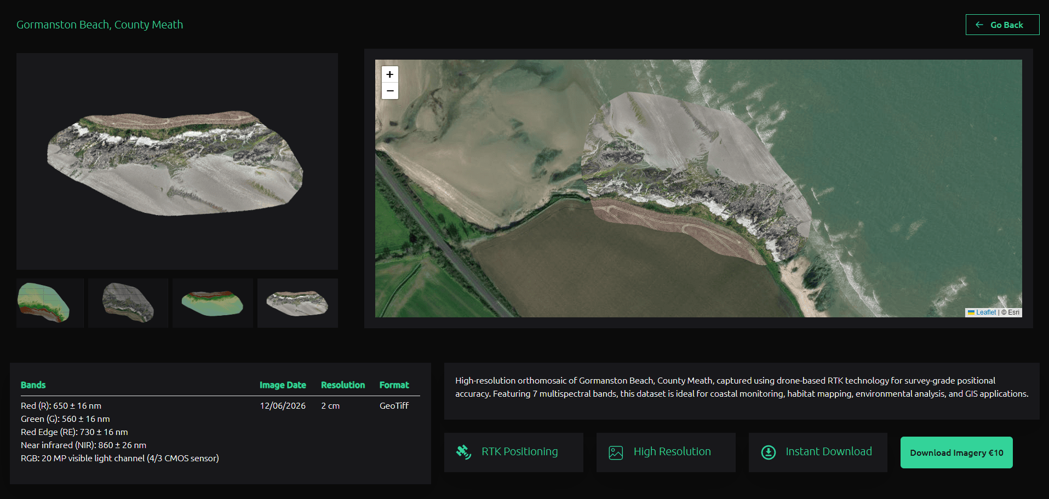Click the © Esri attribution text
Image resolution: width=1049 pixels, height=499 pixels.
pos(1011,312)
